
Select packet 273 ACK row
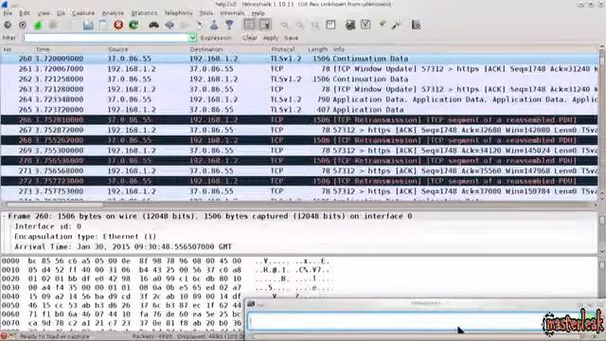coord(299,191)
